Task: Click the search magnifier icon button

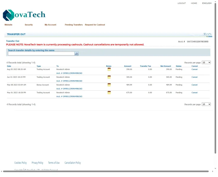Action: [76, 54]
